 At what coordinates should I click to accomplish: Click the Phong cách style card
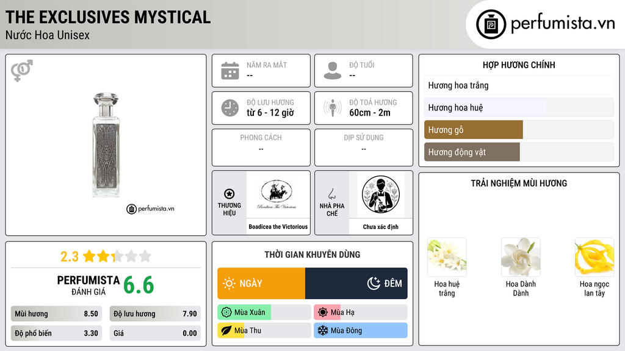click(261, 147)
